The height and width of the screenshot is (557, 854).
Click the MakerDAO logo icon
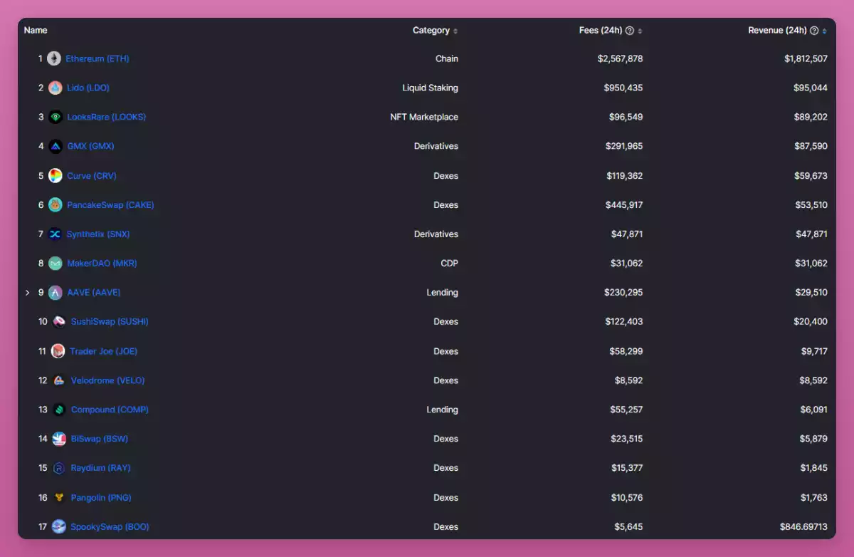pyautogui.click(x=56, y=264)
